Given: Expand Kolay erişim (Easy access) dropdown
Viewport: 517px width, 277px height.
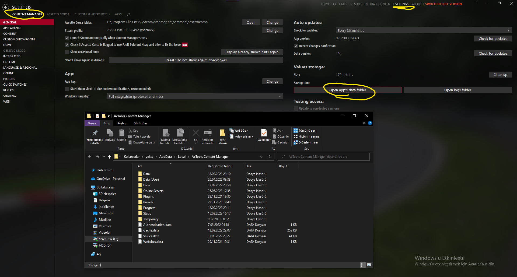Looking at the screenshot, I should tap(241, 136).
